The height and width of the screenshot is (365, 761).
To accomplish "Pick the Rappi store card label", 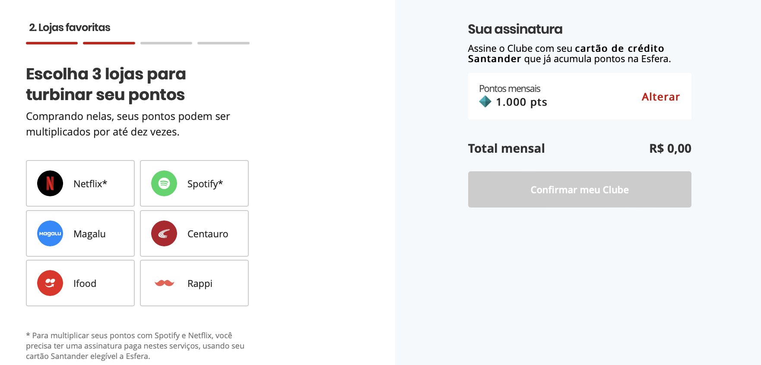I will pos(200,283).
